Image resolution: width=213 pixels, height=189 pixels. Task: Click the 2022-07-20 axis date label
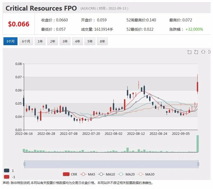[91, 134]
